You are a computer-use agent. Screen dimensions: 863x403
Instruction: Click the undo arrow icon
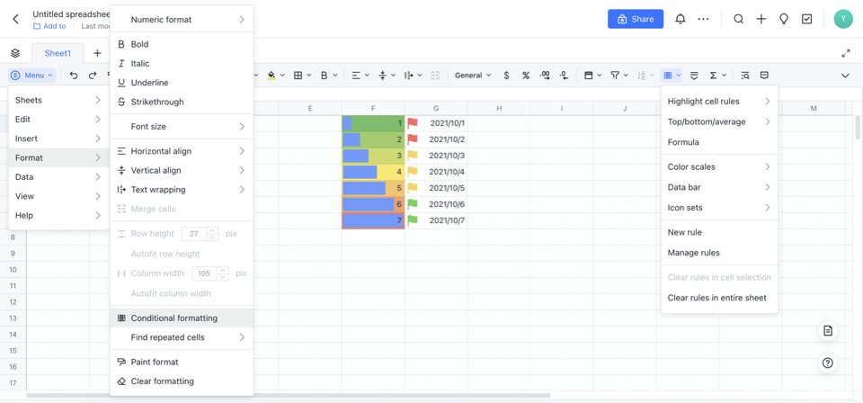coord(74,76)
